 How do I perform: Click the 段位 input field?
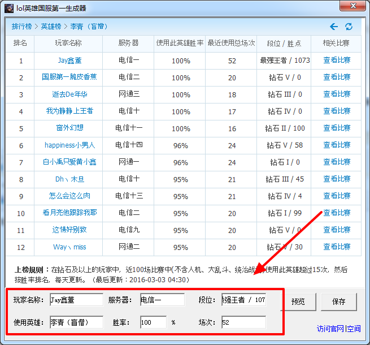[x=243, y=300]
